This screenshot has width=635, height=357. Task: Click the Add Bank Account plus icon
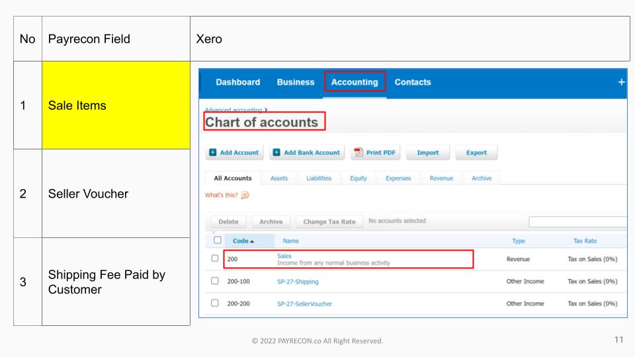click(276, 153)
